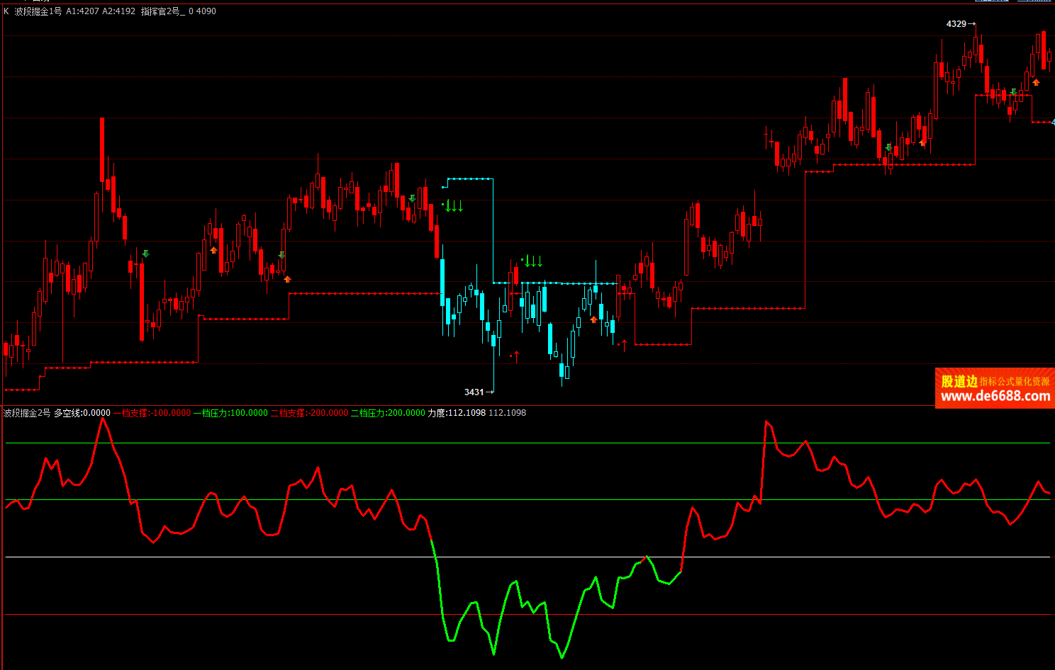Select the rightmost green down-arrow sell marker
1055x670 pixels.
click(x=1014, y=93)
